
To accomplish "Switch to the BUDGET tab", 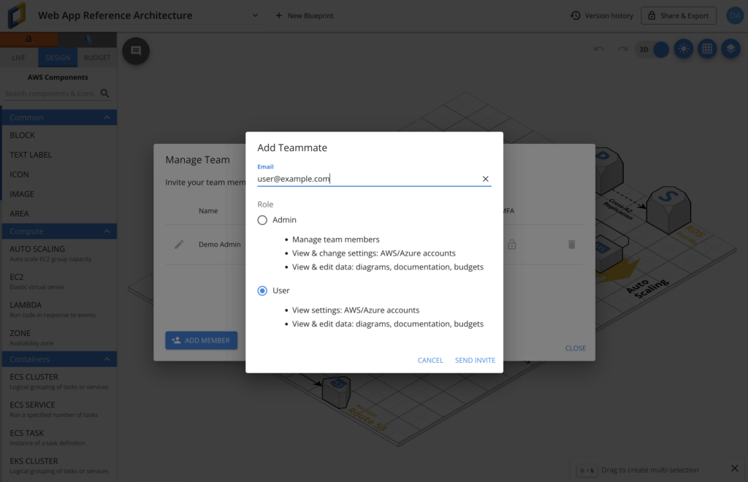I will click(x=96, y=58).
